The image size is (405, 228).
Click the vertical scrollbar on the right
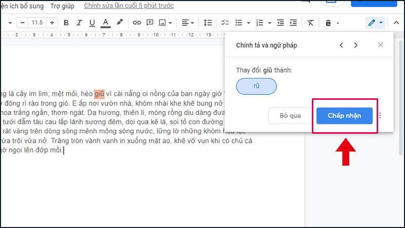click(400, 98)
